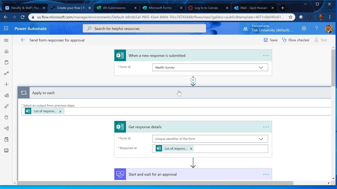Remove the List of responses token in Apply to each
337x189 pixels.
click(x=60, y=111)
